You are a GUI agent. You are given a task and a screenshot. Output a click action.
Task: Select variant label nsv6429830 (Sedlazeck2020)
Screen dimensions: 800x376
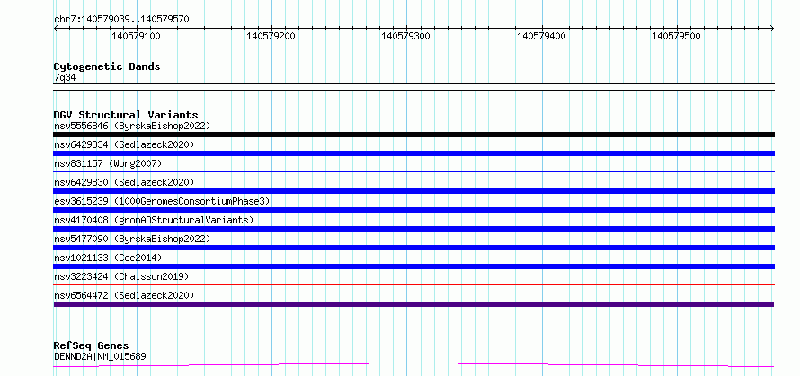click(x=124, y=182)
